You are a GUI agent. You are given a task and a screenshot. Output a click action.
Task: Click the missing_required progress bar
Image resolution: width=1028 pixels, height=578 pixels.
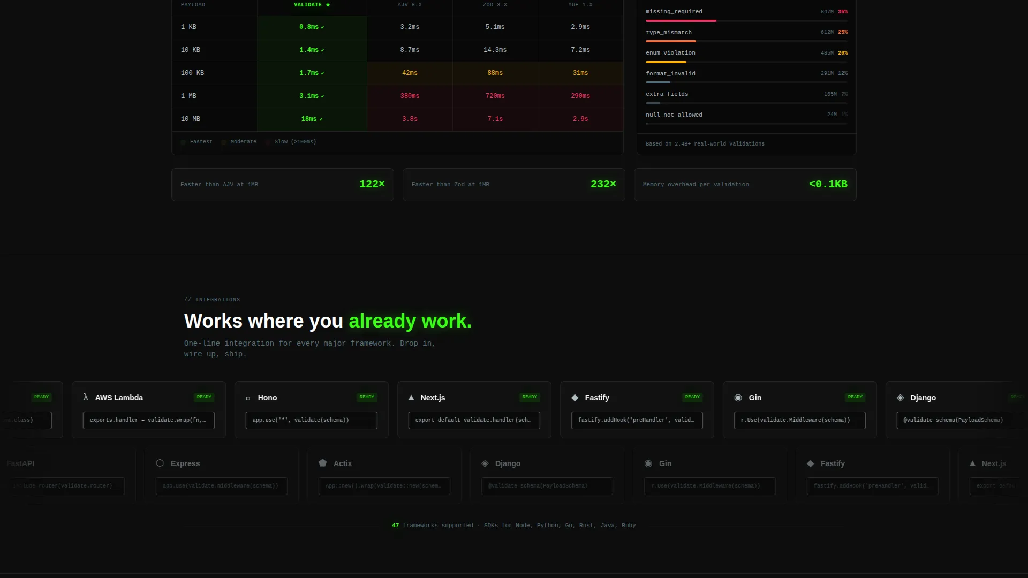click(746, 21)
